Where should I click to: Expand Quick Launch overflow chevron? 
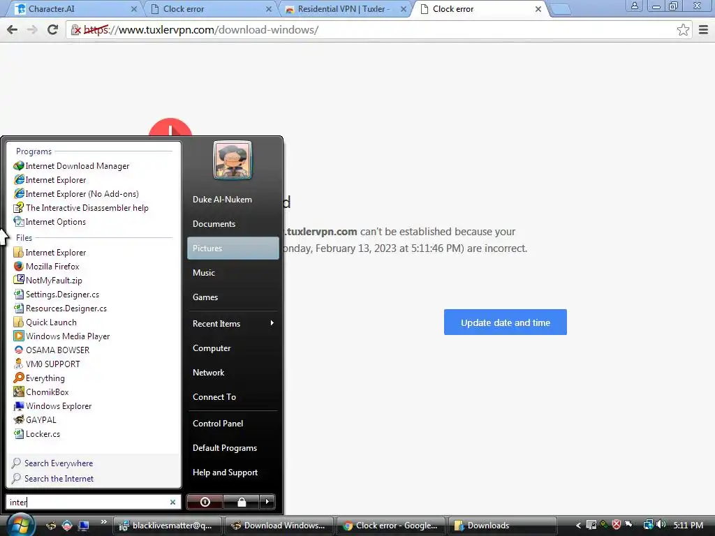pyautogui.click(x=103, y=522)
